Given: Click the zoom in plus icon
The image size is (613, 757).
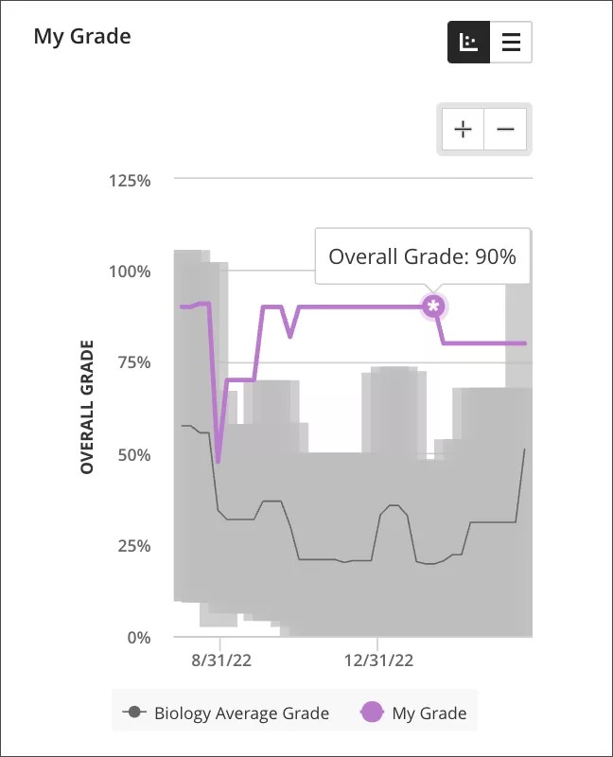Looking at the screenshot, I should (463, 129).
